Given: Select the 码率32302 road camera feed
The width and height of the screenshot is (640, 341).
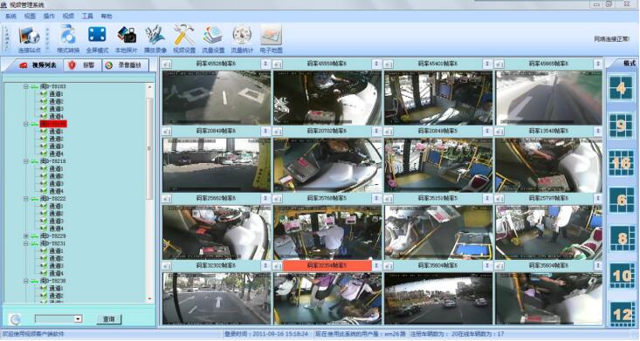Looking at the screenshot, I should point(217,299).
